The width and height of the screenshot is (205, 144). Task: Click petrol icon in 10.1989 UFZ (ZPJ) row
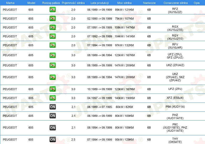pos(52,89)
